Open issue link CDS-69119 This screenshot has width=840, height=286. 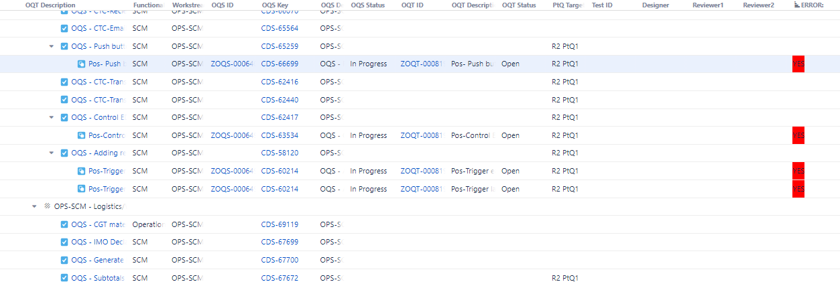tap(280, 224)
